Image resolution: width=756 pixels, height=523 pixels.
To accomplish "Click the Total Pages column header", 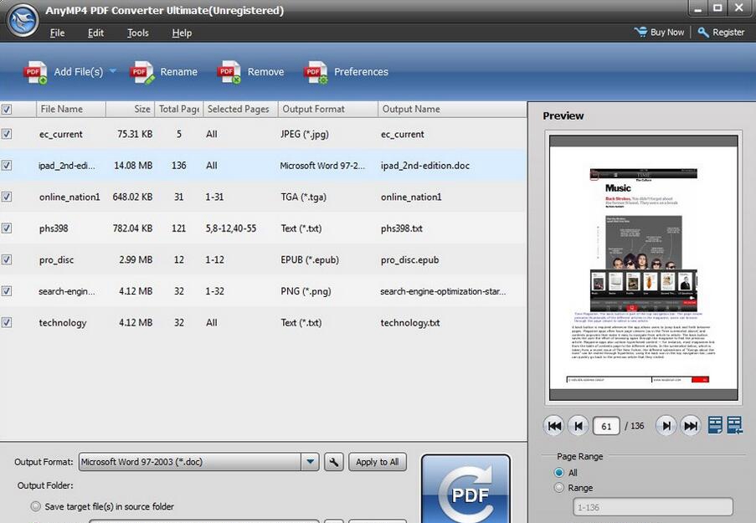I will tap(179, 109).
